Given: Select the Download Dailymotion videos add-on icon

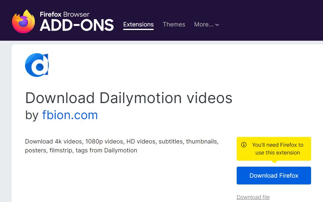Looking at the screenshot, I should coord(37,65).
